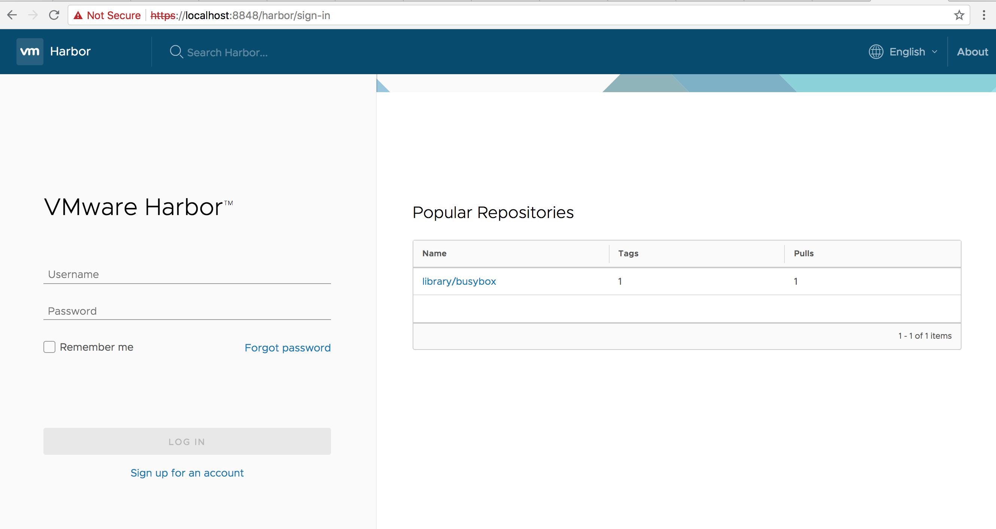Click the Popular Repositories heading
Screen dimensions: 996x529
[493, 212]
